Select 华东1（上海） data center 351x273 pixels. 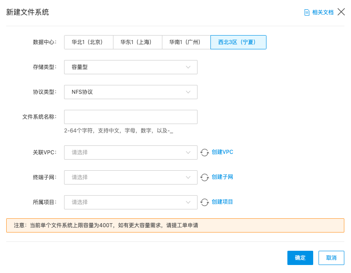coord(137,42)
